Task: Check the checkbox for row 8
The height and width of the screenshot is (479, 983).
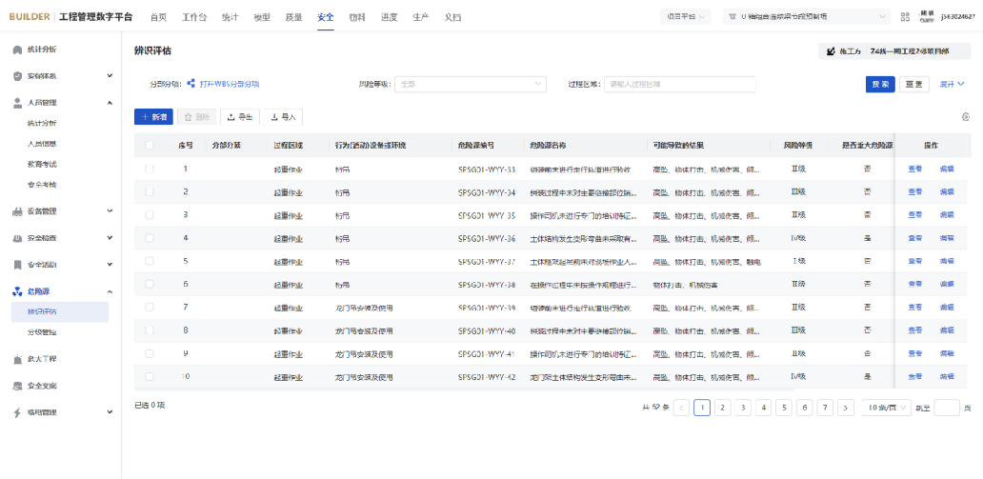Action: click(x=150, y=330)
